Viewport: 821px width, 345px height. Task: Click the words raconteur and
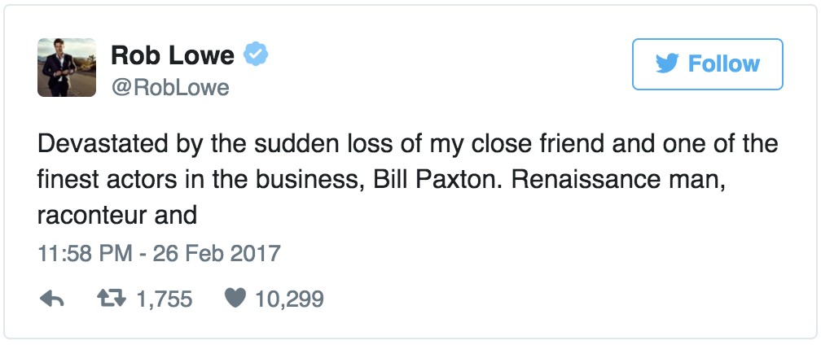(x=117, y=215)
